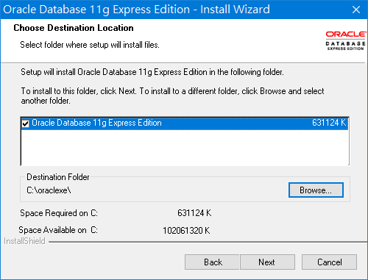
Task: Click the C:\oraclexe\ destination path
Action: click(49, 190)
